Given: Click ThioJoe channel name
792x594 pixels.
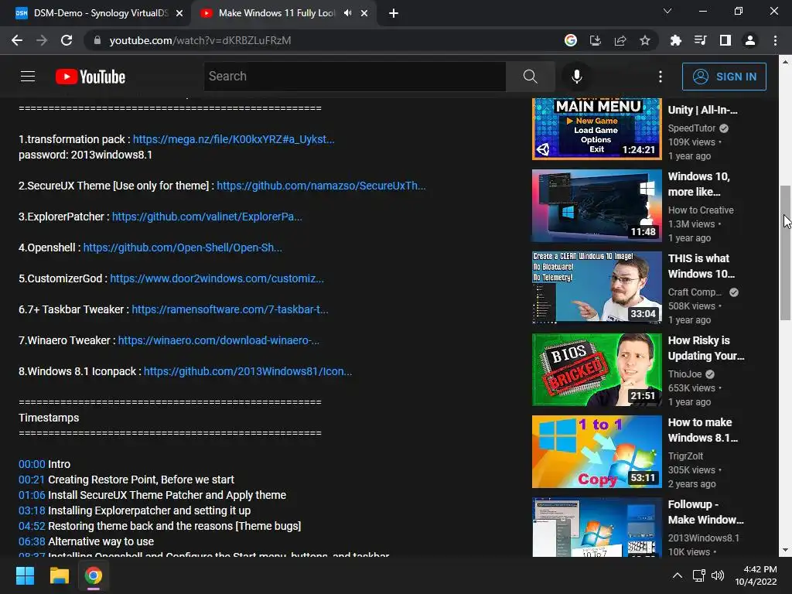Looking at the screenshot, I should [x=685, y=374].
